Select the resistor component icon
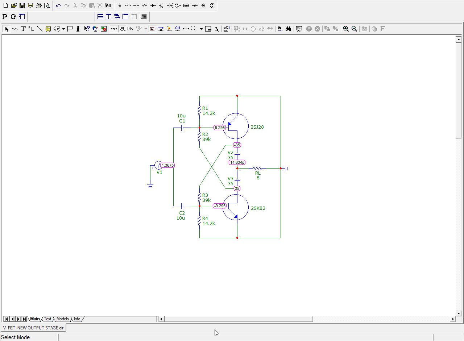Viewport: 464px width, 341px height. tap(128, 5)
